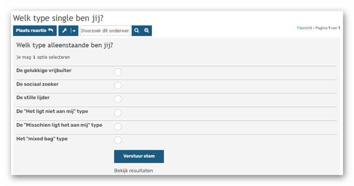Click the "1 bericht • Pagina 1 van 1" pagination text
Image resolution: width=354 pixels, height=186 pixels.
pyautogui.click(x=318, y=28)
